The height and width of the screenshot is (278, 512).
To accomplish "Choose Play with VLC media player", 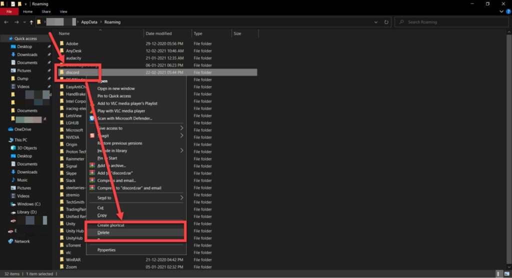I will (121, 111).
